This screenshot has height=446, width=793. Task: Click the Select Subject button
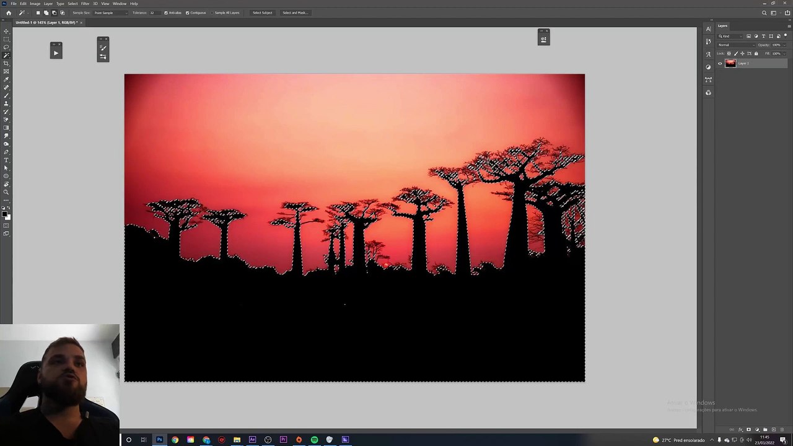tap(262, 12)
